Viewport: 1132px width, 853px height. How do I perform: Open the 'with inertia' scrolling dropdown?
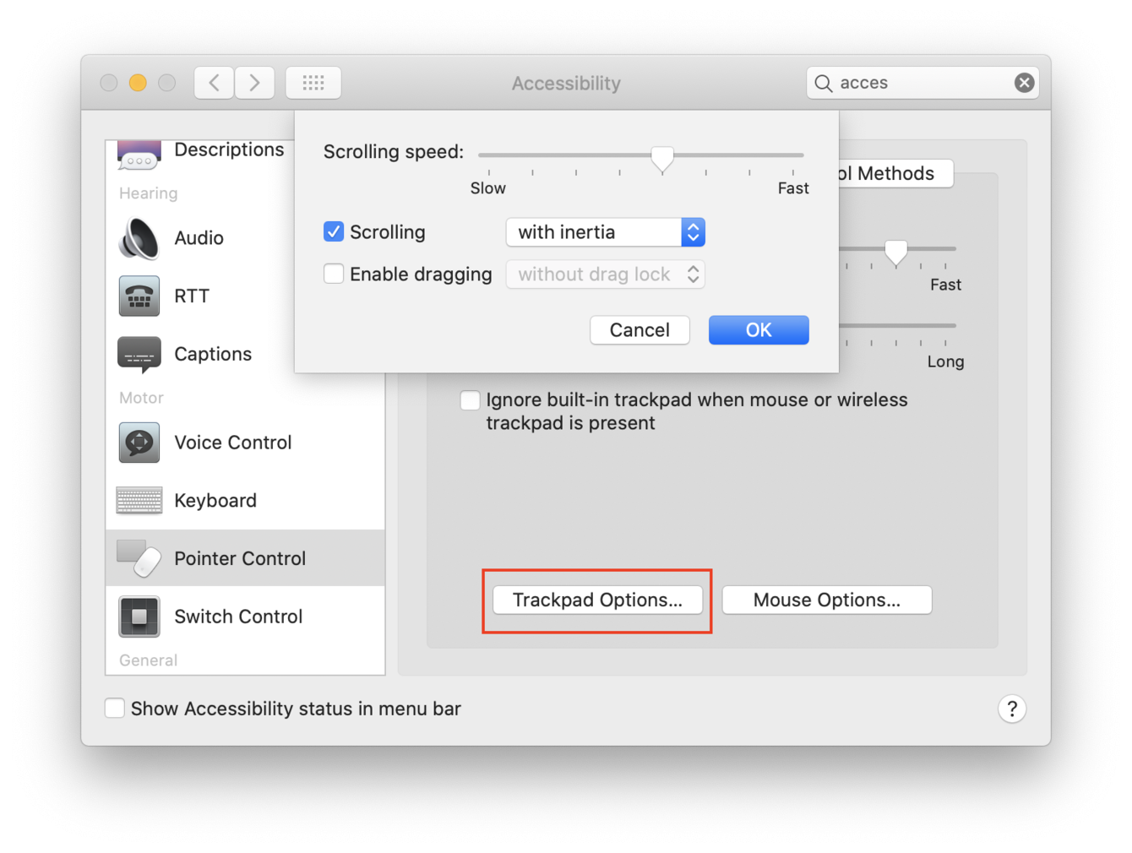(605, 232)
